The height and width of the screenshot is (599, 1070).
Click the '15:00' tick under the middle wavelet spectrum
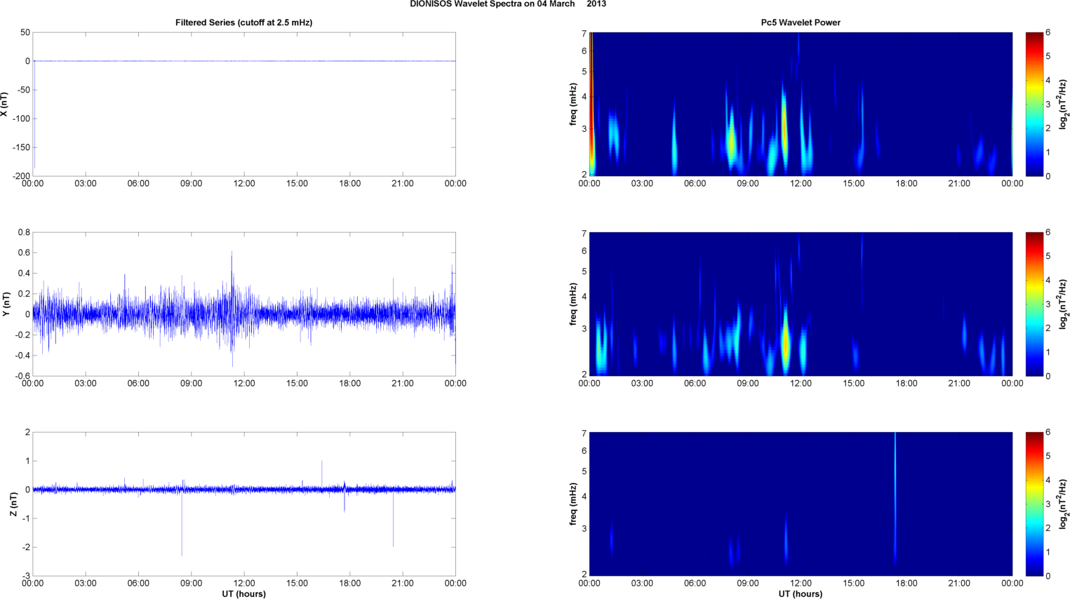pyautogui.click(x=854, y=384)
